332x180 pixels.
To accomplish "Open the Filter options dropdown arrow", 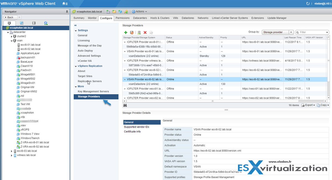I will (x=327, y=32).
